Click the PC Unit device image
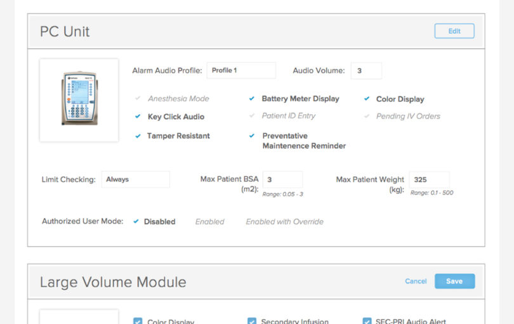 pos(79,100)
